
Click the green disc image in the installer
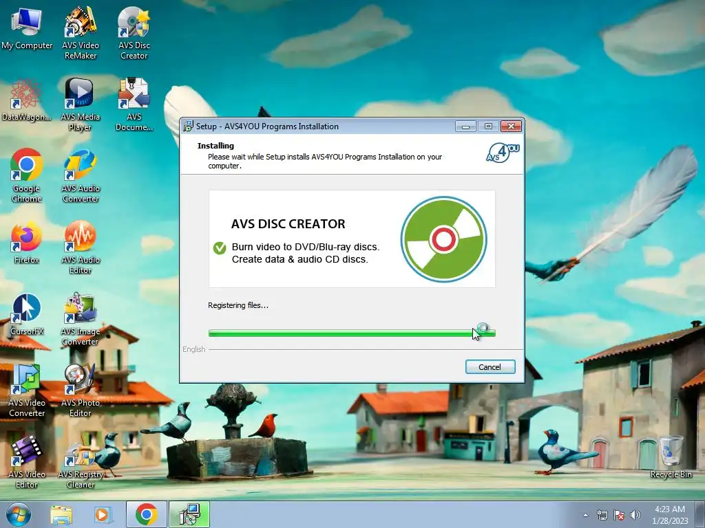tap(443, 239)
